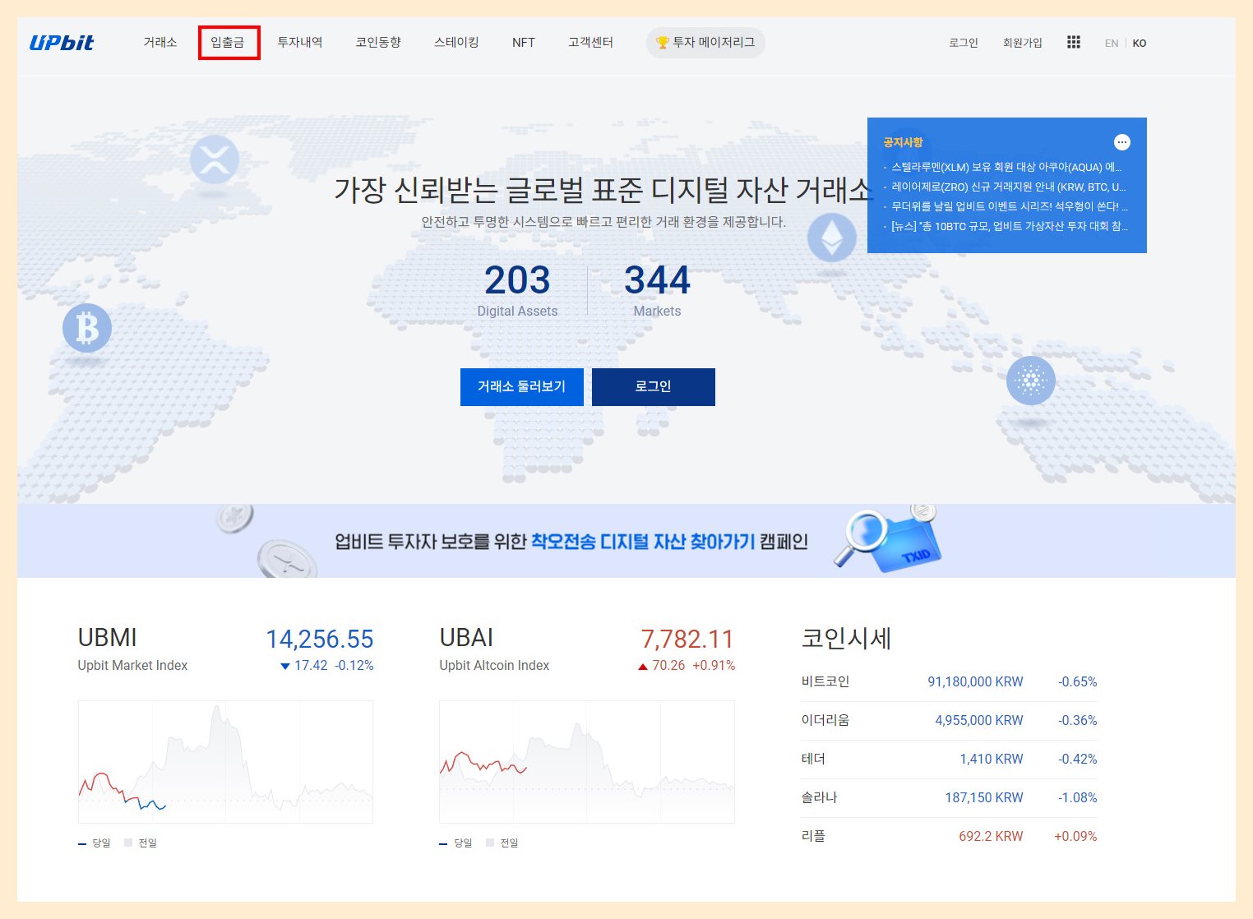1253x919 pixels.
Task: Click the UBMI value 14,256.55
Action: coord(320,639)
